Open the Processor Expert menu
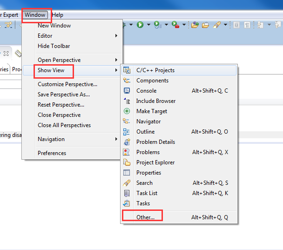Image resolution: width=283 pixels, height=250 pixels. click(9, 15)
